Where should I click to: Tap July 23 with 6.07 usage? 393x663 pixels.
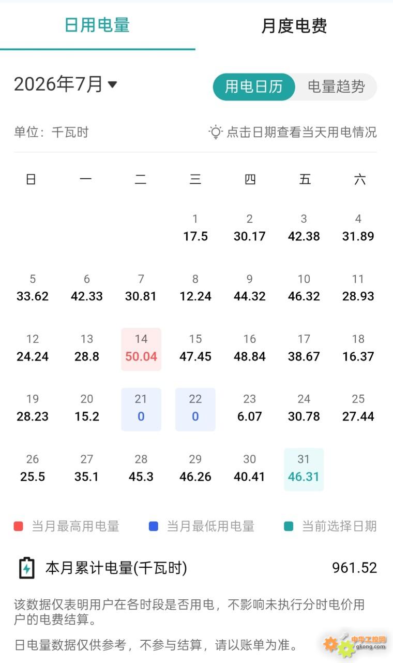pos(250,409)
